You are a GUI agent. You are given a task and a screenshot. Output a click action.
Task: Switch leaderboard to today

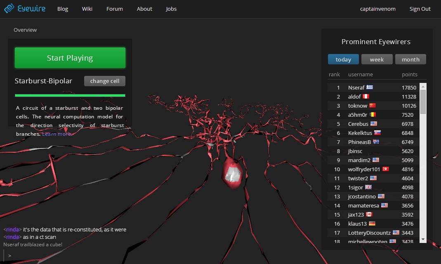click(x=343, y=59)
